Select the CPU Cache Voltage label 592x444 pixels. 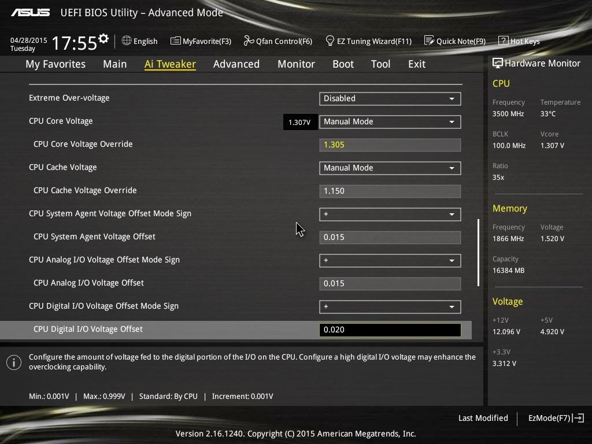tap(62, 167)
